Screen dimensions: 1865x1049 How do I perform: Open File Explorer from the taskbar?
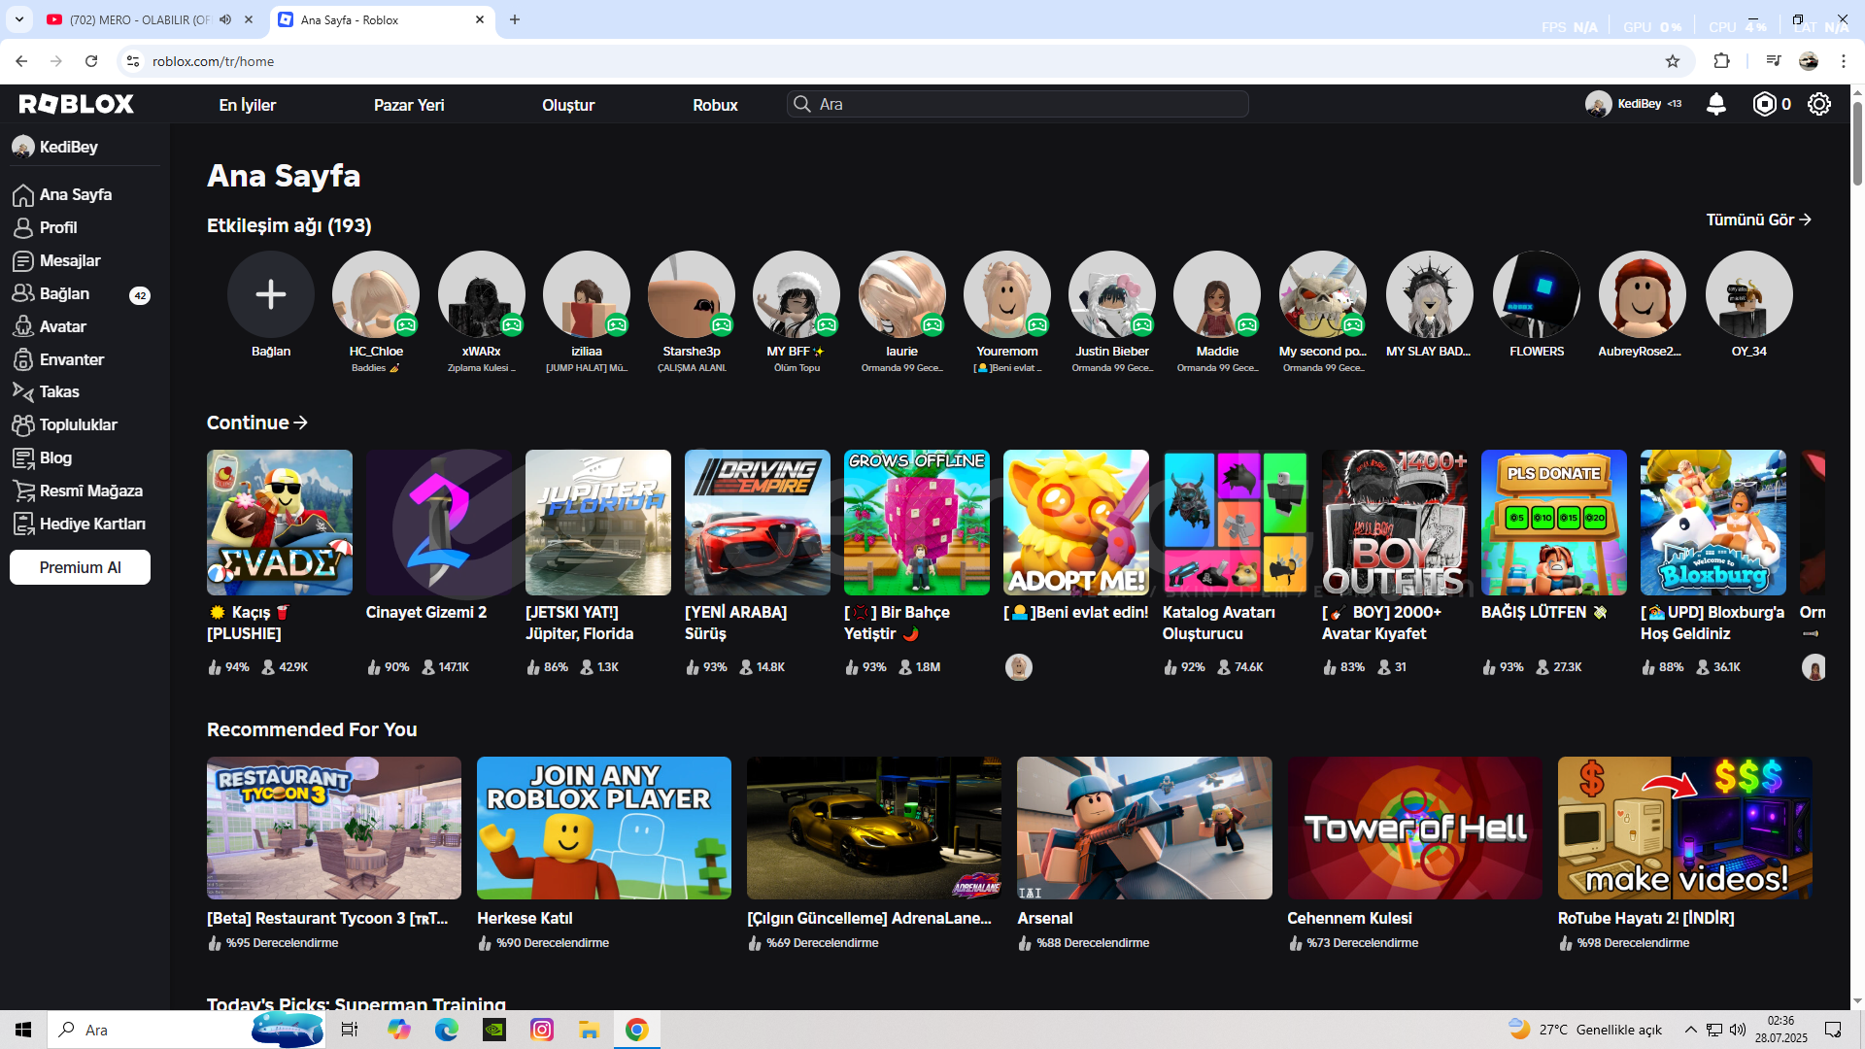tap(589, 1030)
